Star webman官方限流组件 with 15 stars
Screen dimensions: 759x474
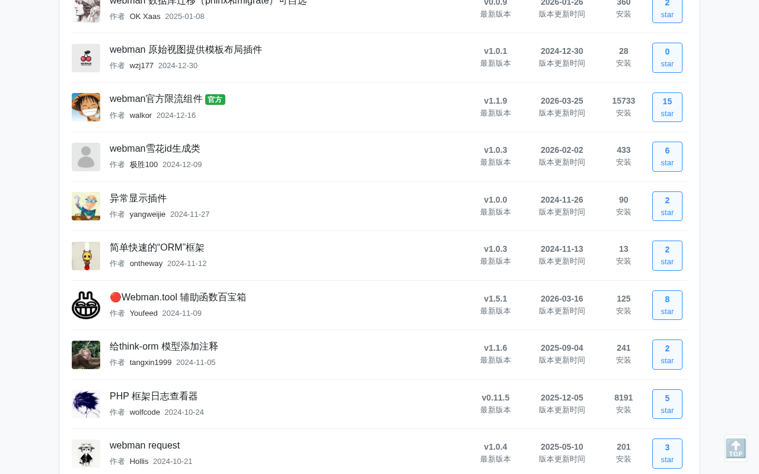[667, 107]
